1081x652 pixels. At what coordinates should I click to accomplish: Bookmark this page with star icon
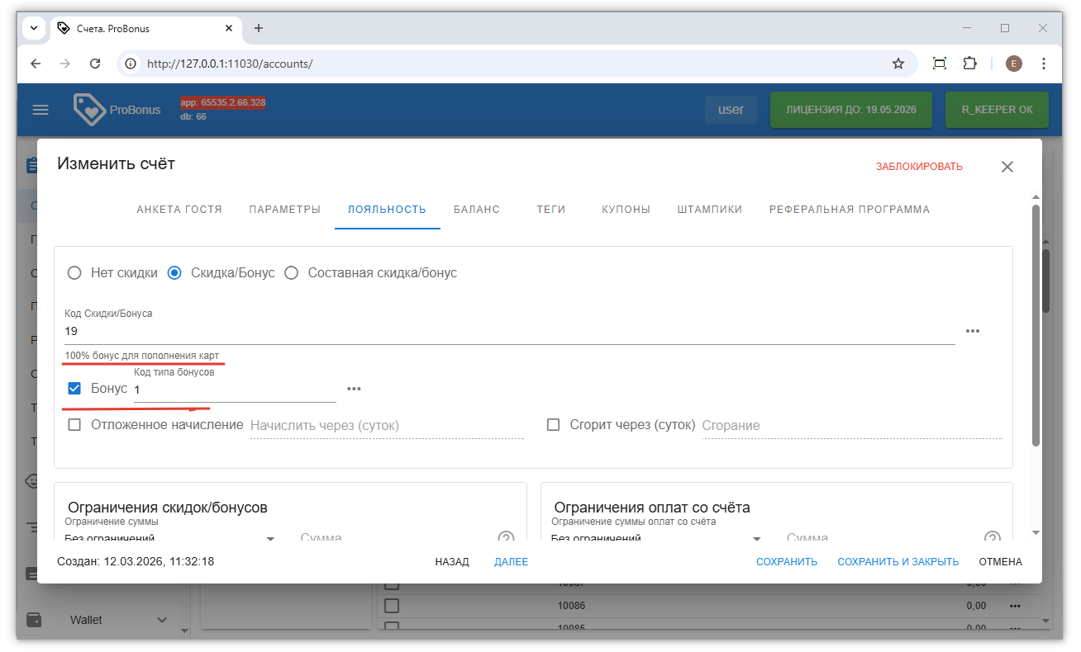point(898,64)
